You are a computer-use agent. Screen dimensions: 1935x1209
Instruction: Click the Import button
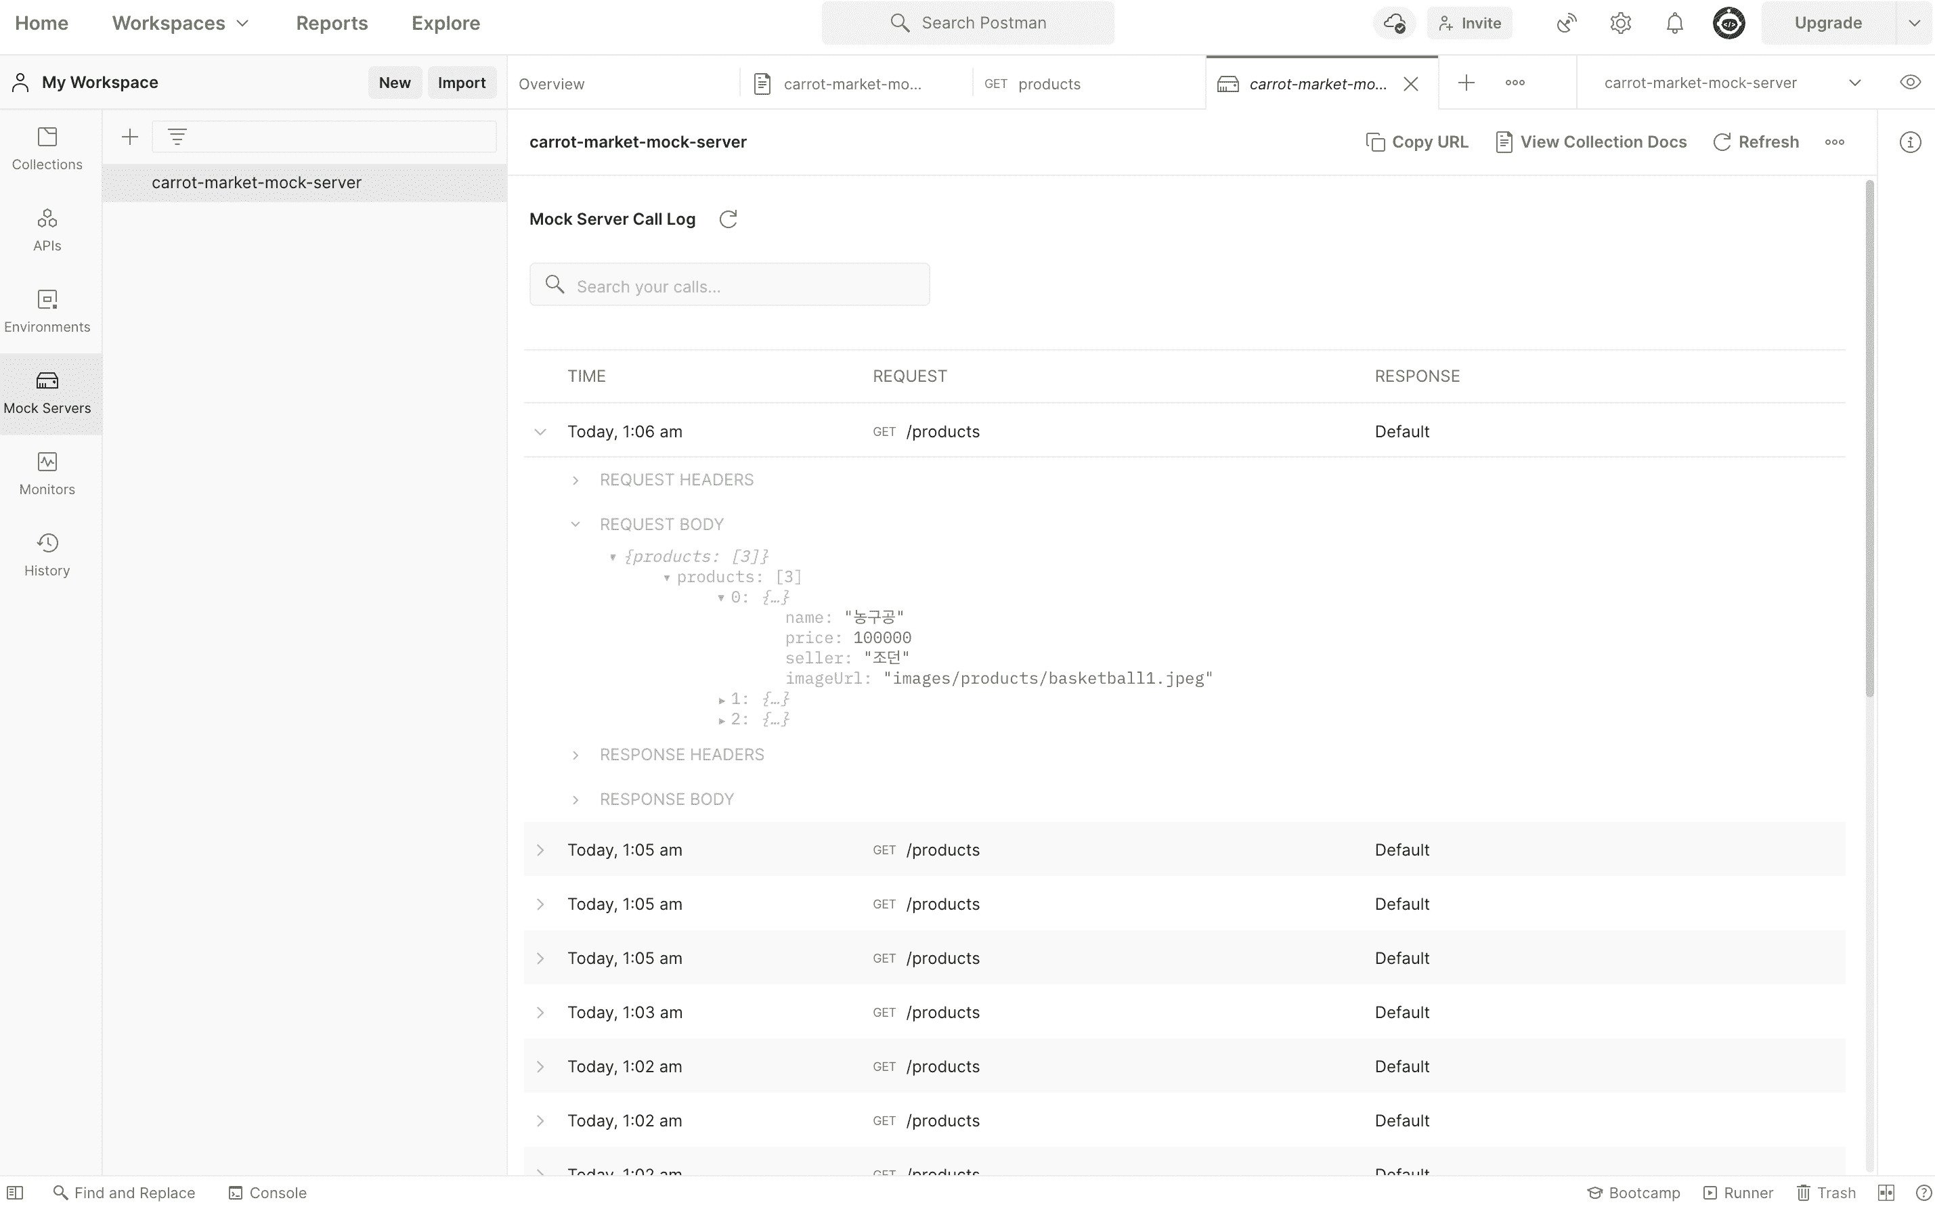pos(461,83)
